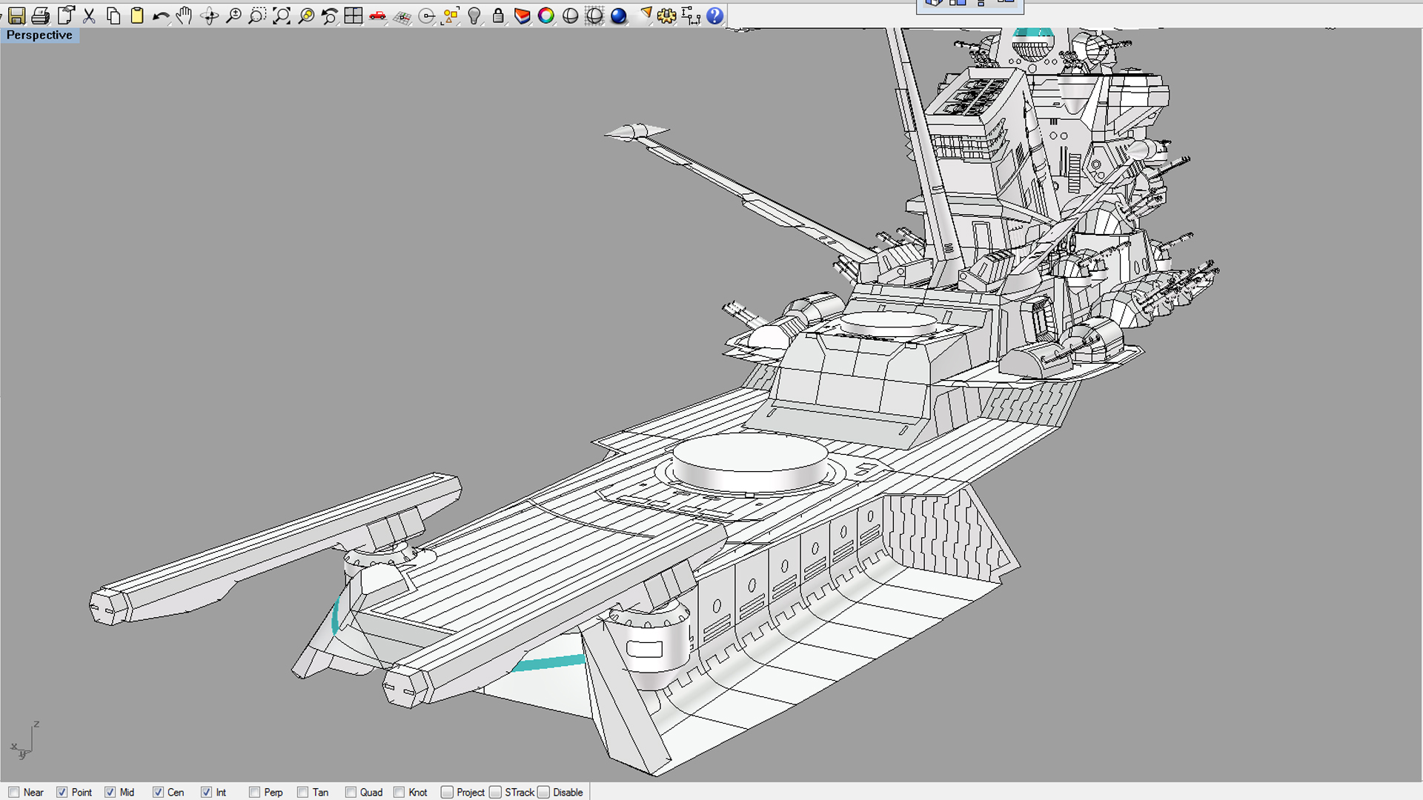
Task: Click the red car set-view icon
Action: [x=378, y=16]
